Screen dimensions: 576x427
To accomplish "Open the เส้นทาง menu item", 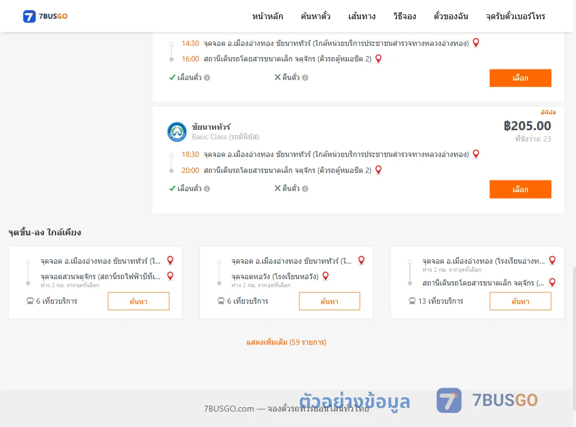I will pyautogui.click(x=362, y=16).
